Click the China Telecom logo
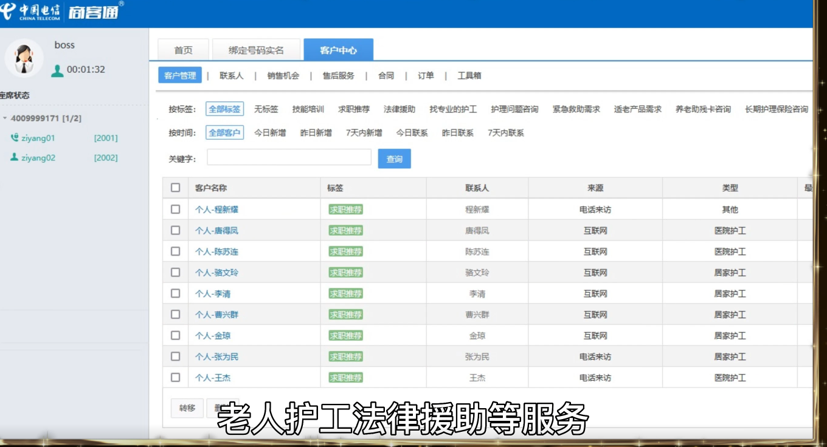The image size is (827, 447). [30, 11]
